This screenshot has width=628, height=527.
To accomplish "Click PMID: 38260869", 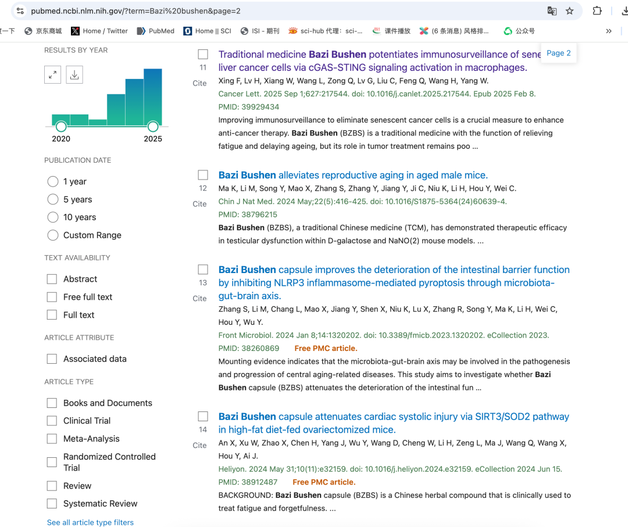I will click(249, 349).
